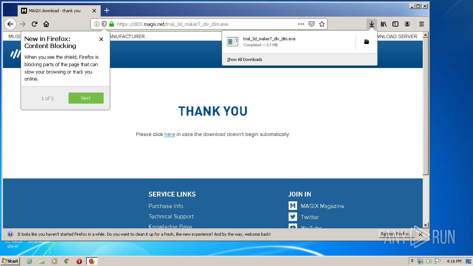Image resolution: width=473 pixels, height=266 pixels.
Task: Close the MAGIX download tab
Action: [94, 11]
